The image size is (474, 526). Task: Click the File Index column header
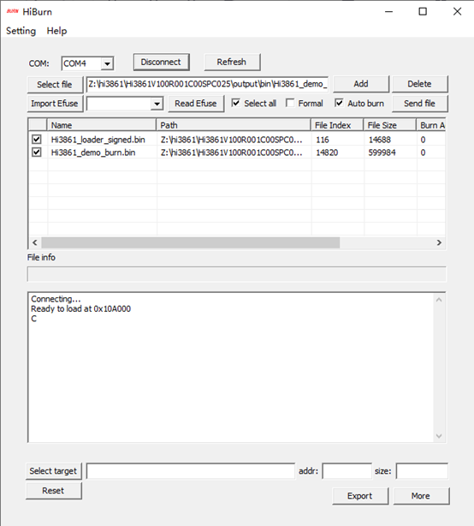(337, 125)
